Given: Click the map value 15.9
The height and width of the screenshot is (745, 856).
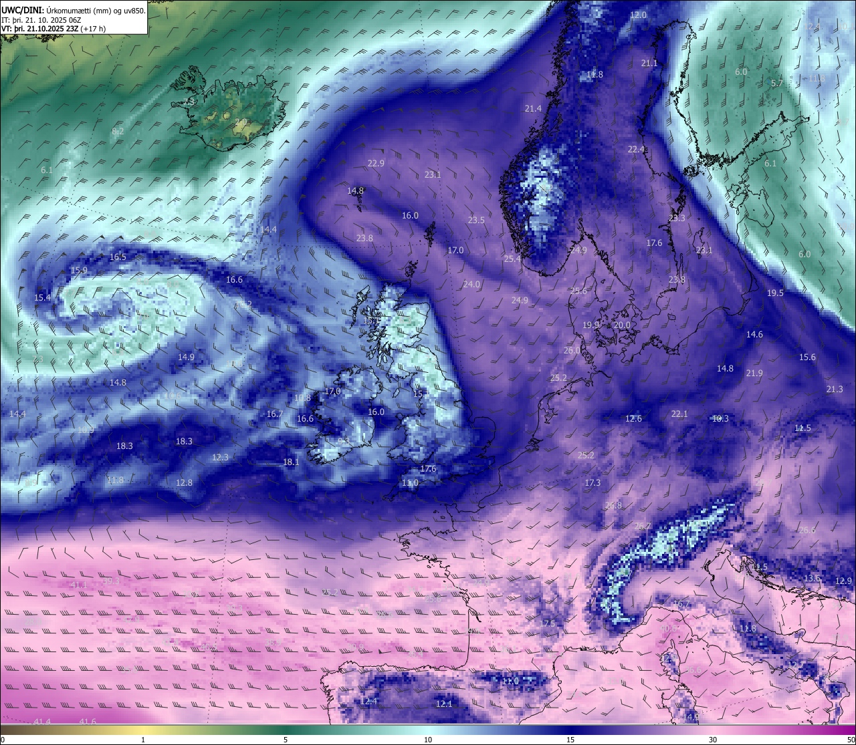Looking at the screenshot, I should coord(79,271).
